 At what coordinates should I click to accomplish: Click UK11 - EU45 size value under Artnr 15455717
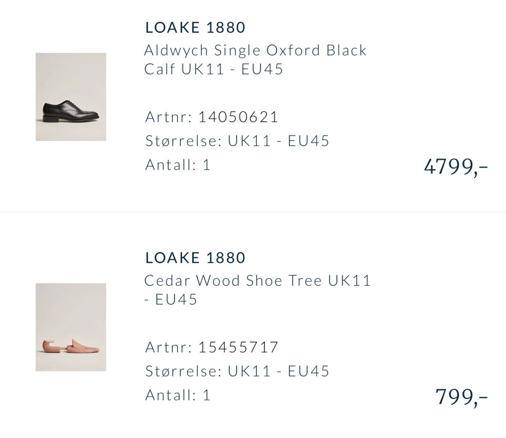click(x=279, y=371)
